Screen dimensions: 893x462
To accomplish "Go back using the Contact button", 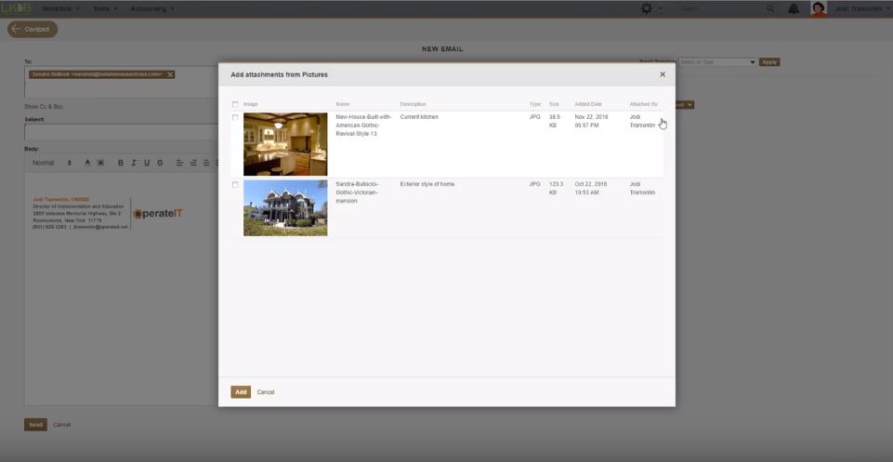I will (33, 29).
